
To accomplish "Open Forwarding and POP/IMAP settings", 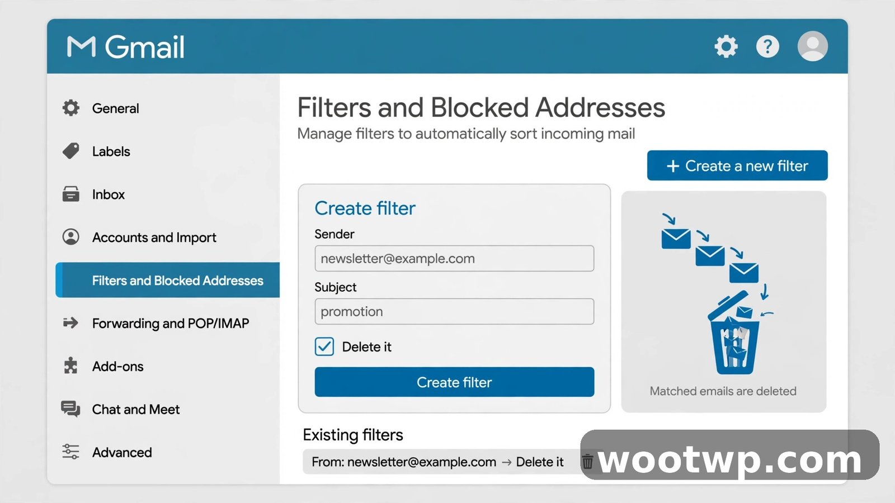I will [171, 324].
